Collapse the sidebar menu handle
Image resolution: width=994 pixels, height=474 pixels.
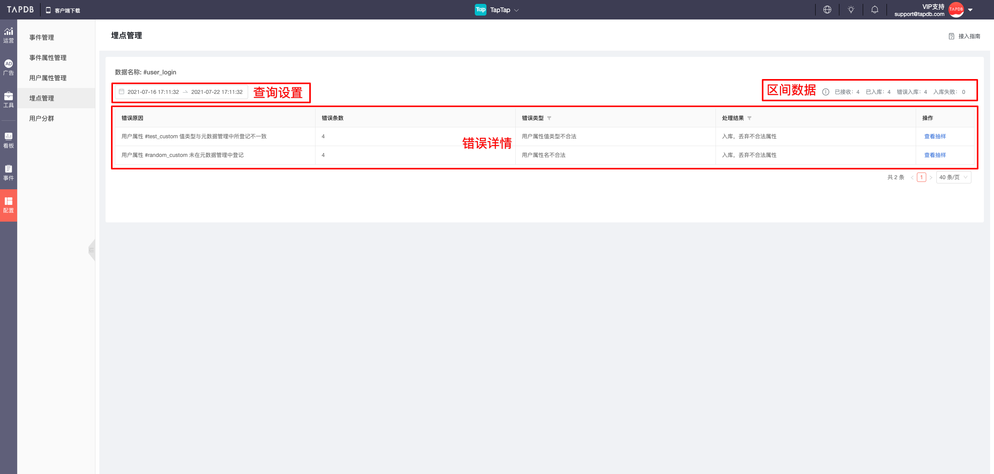(92, 250)
